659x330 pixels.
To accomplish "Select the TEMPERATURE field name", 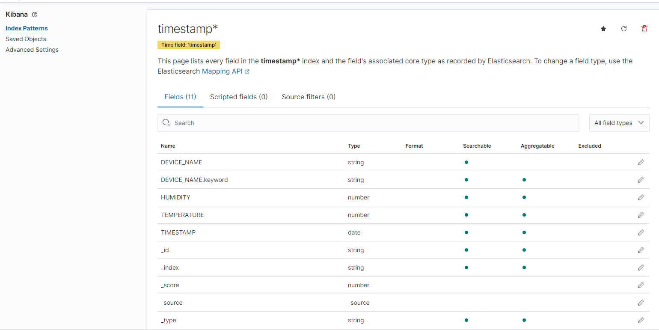I will (182, 215).
